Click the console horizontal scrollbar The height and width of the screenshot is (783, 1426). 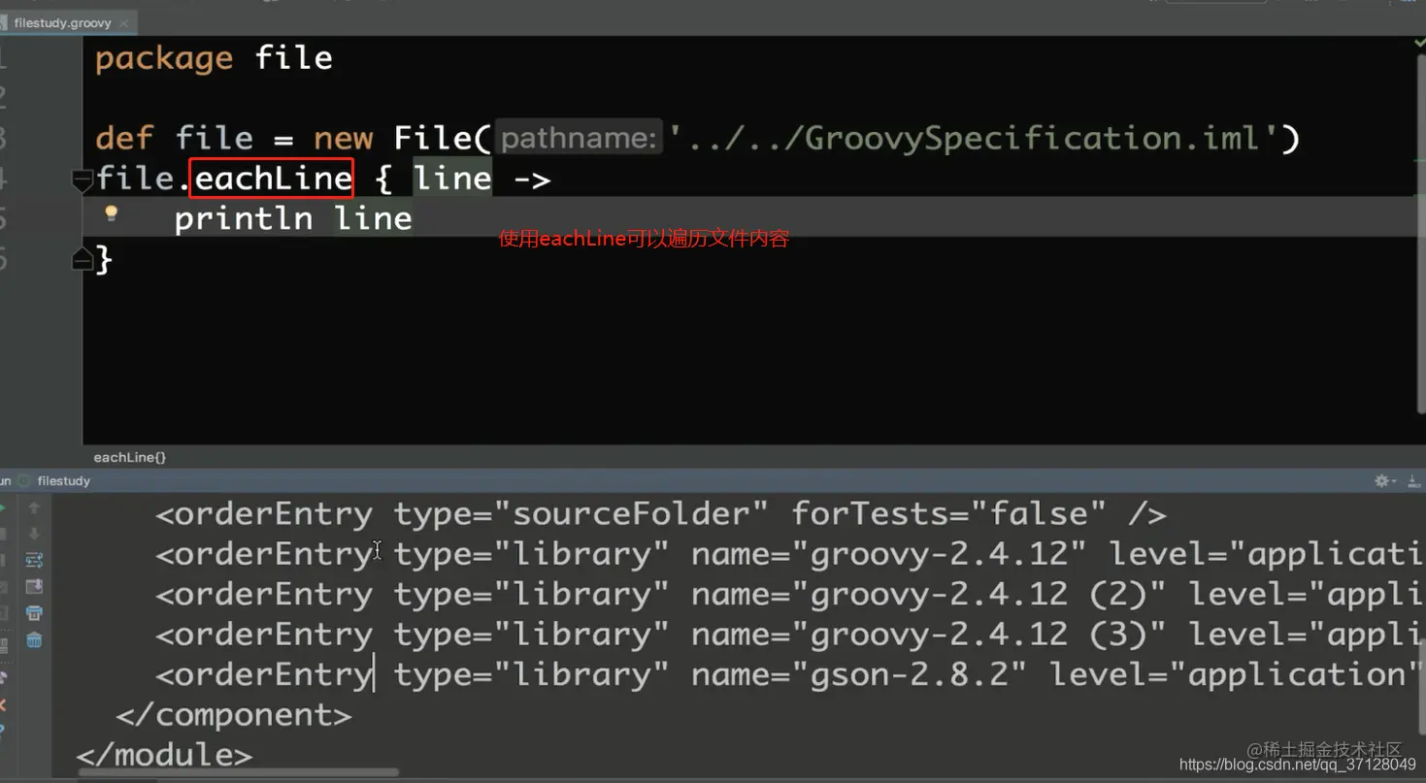[x=238, y=773]
